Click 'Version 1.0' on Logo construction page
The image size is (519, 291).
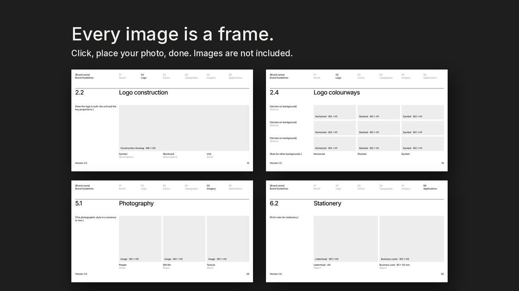(x=81, y=163)
